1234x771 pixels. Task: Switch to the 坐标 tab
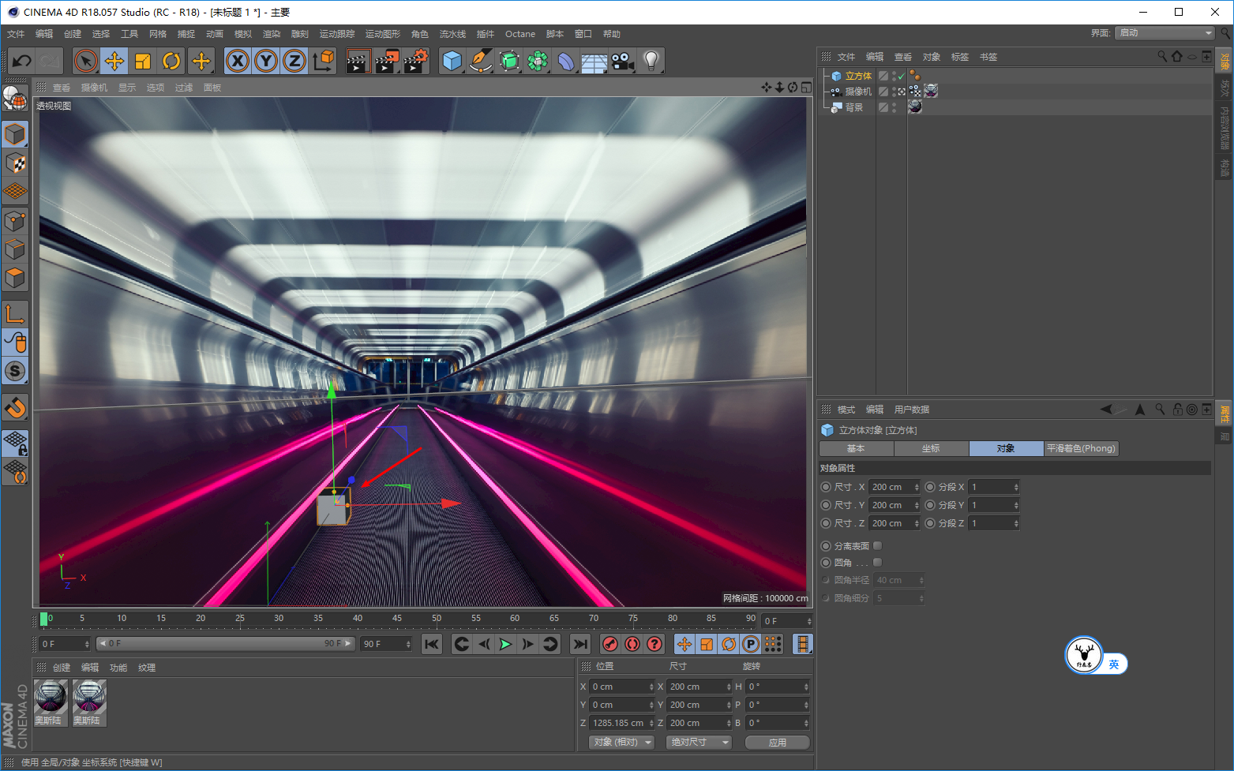pyautogui.click(x=931, y=448)
